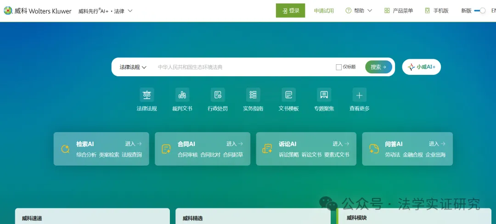Open 行政处罚 icon shortcut
This screenshot has height=224, width=496.
pos(218,95)
